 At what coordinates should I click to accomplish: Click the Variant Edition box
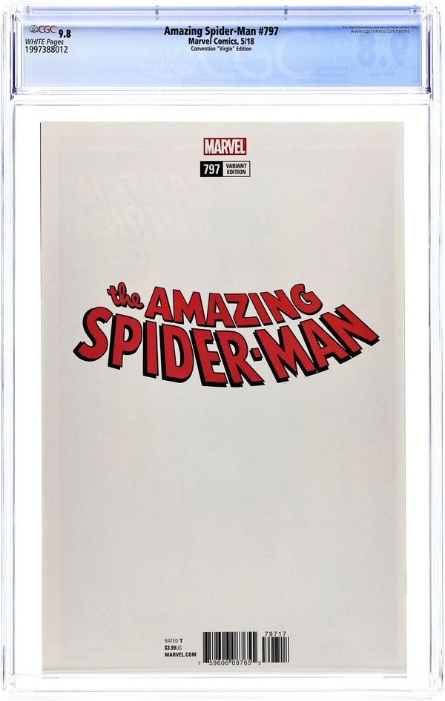pos(236,169)
